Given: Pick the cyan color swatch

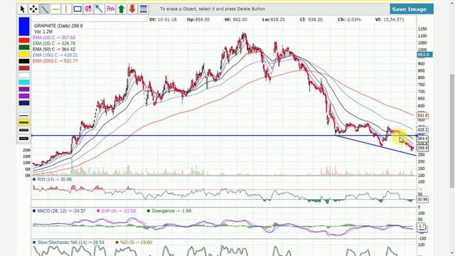Looking at the screenshot, I should pos(24,82).
